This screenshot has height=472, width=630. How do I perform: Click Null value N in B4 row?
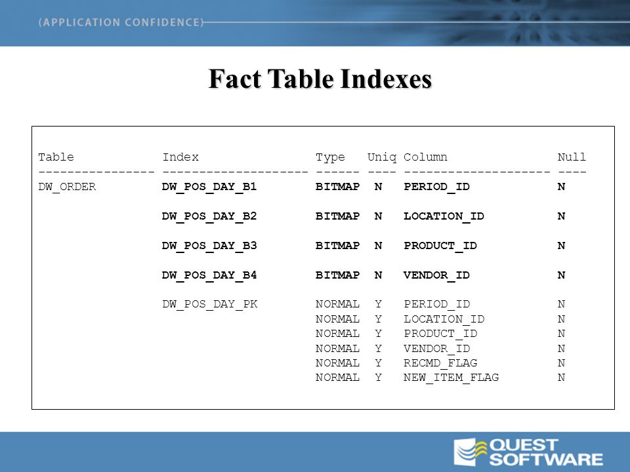coord(561,275)
